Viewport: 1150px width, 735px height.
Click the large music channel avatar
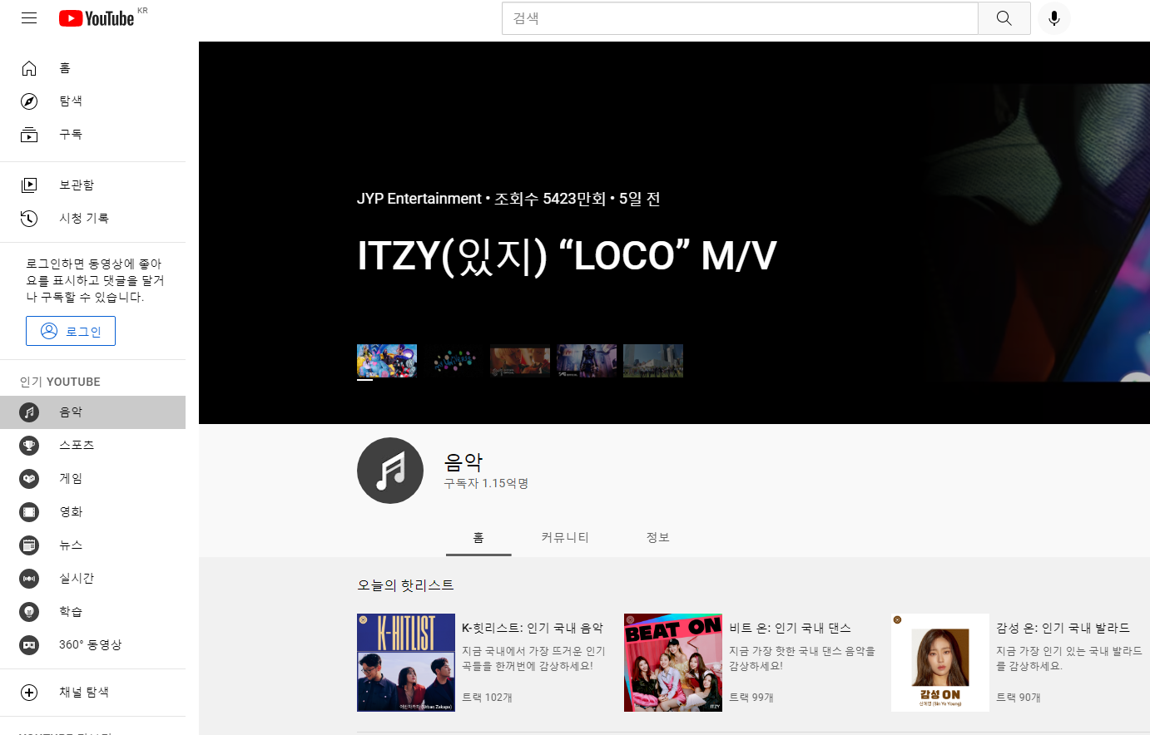pyautogui.click(x=390, y=471)
